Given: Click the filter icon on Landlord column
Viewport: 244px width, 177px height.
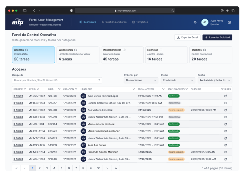Looking at the screenshot, I should pyautogui.click(x=133, y=89).
